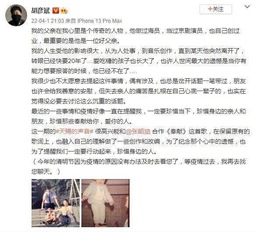Viewport: 256px width, 232px height.
Task: Open the post timestamp 22-04-1 21:03
Action: coord(48,21)
